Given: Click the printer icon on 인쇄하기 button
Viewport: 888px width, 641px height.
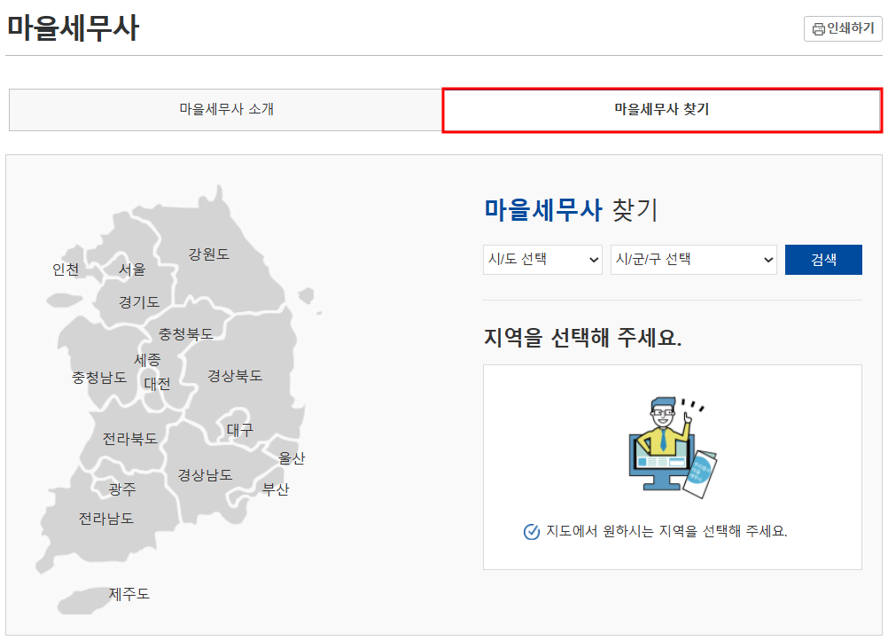Looking at the screenshot, I should coord(816,28).
